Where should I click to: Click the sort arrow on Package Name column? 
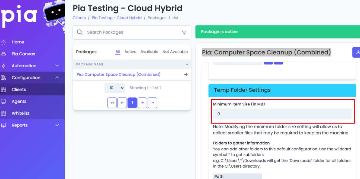click(187, 64)
